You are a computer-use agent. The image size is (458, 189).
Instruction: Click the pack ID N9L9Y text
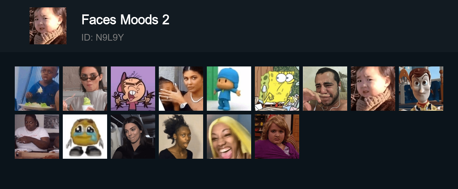[x=102, y=37]
